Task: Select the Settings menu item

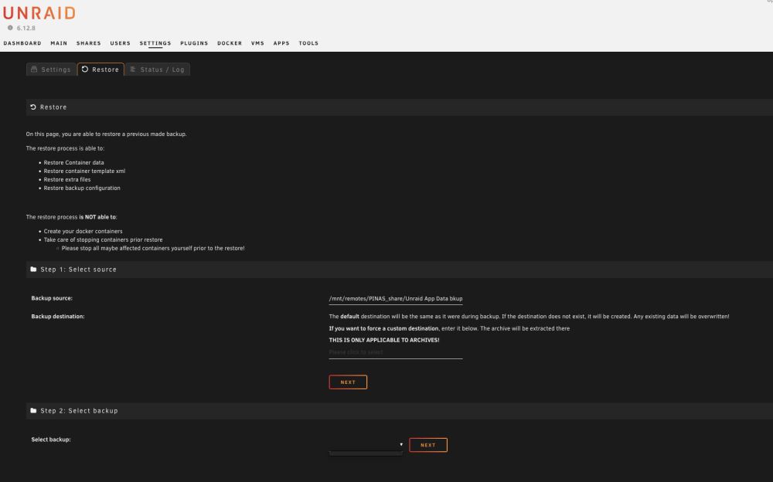Action: coord(155,43)
